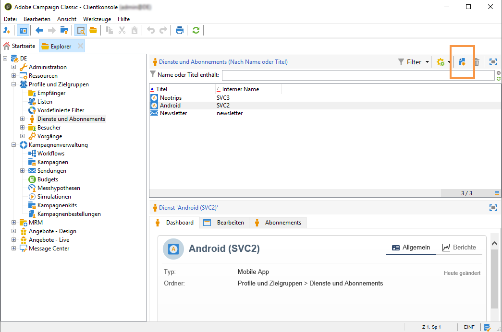Go back with the blue left arrow
Viewport: 502px width, 332px height.
pos(39,30)
